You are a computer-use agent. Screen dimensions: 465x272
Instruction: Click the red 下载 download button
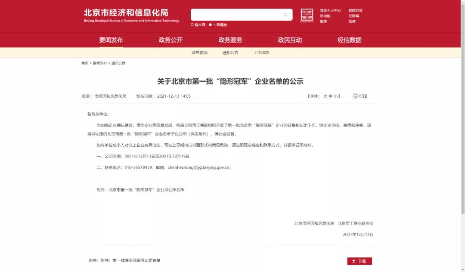point(360,261)
